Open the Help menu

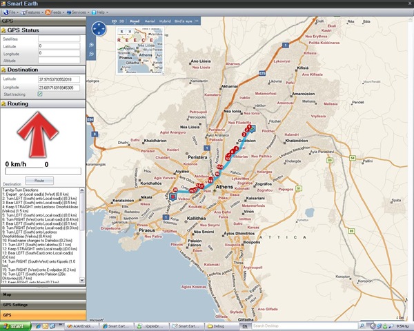pos(101,12)
